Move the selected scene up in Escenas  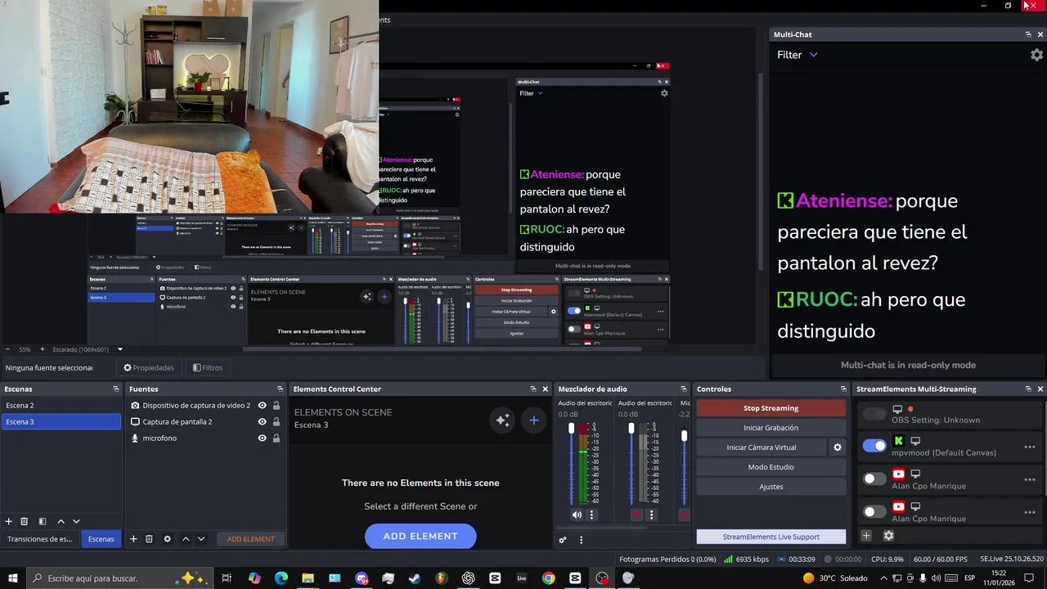pos(61,521)
